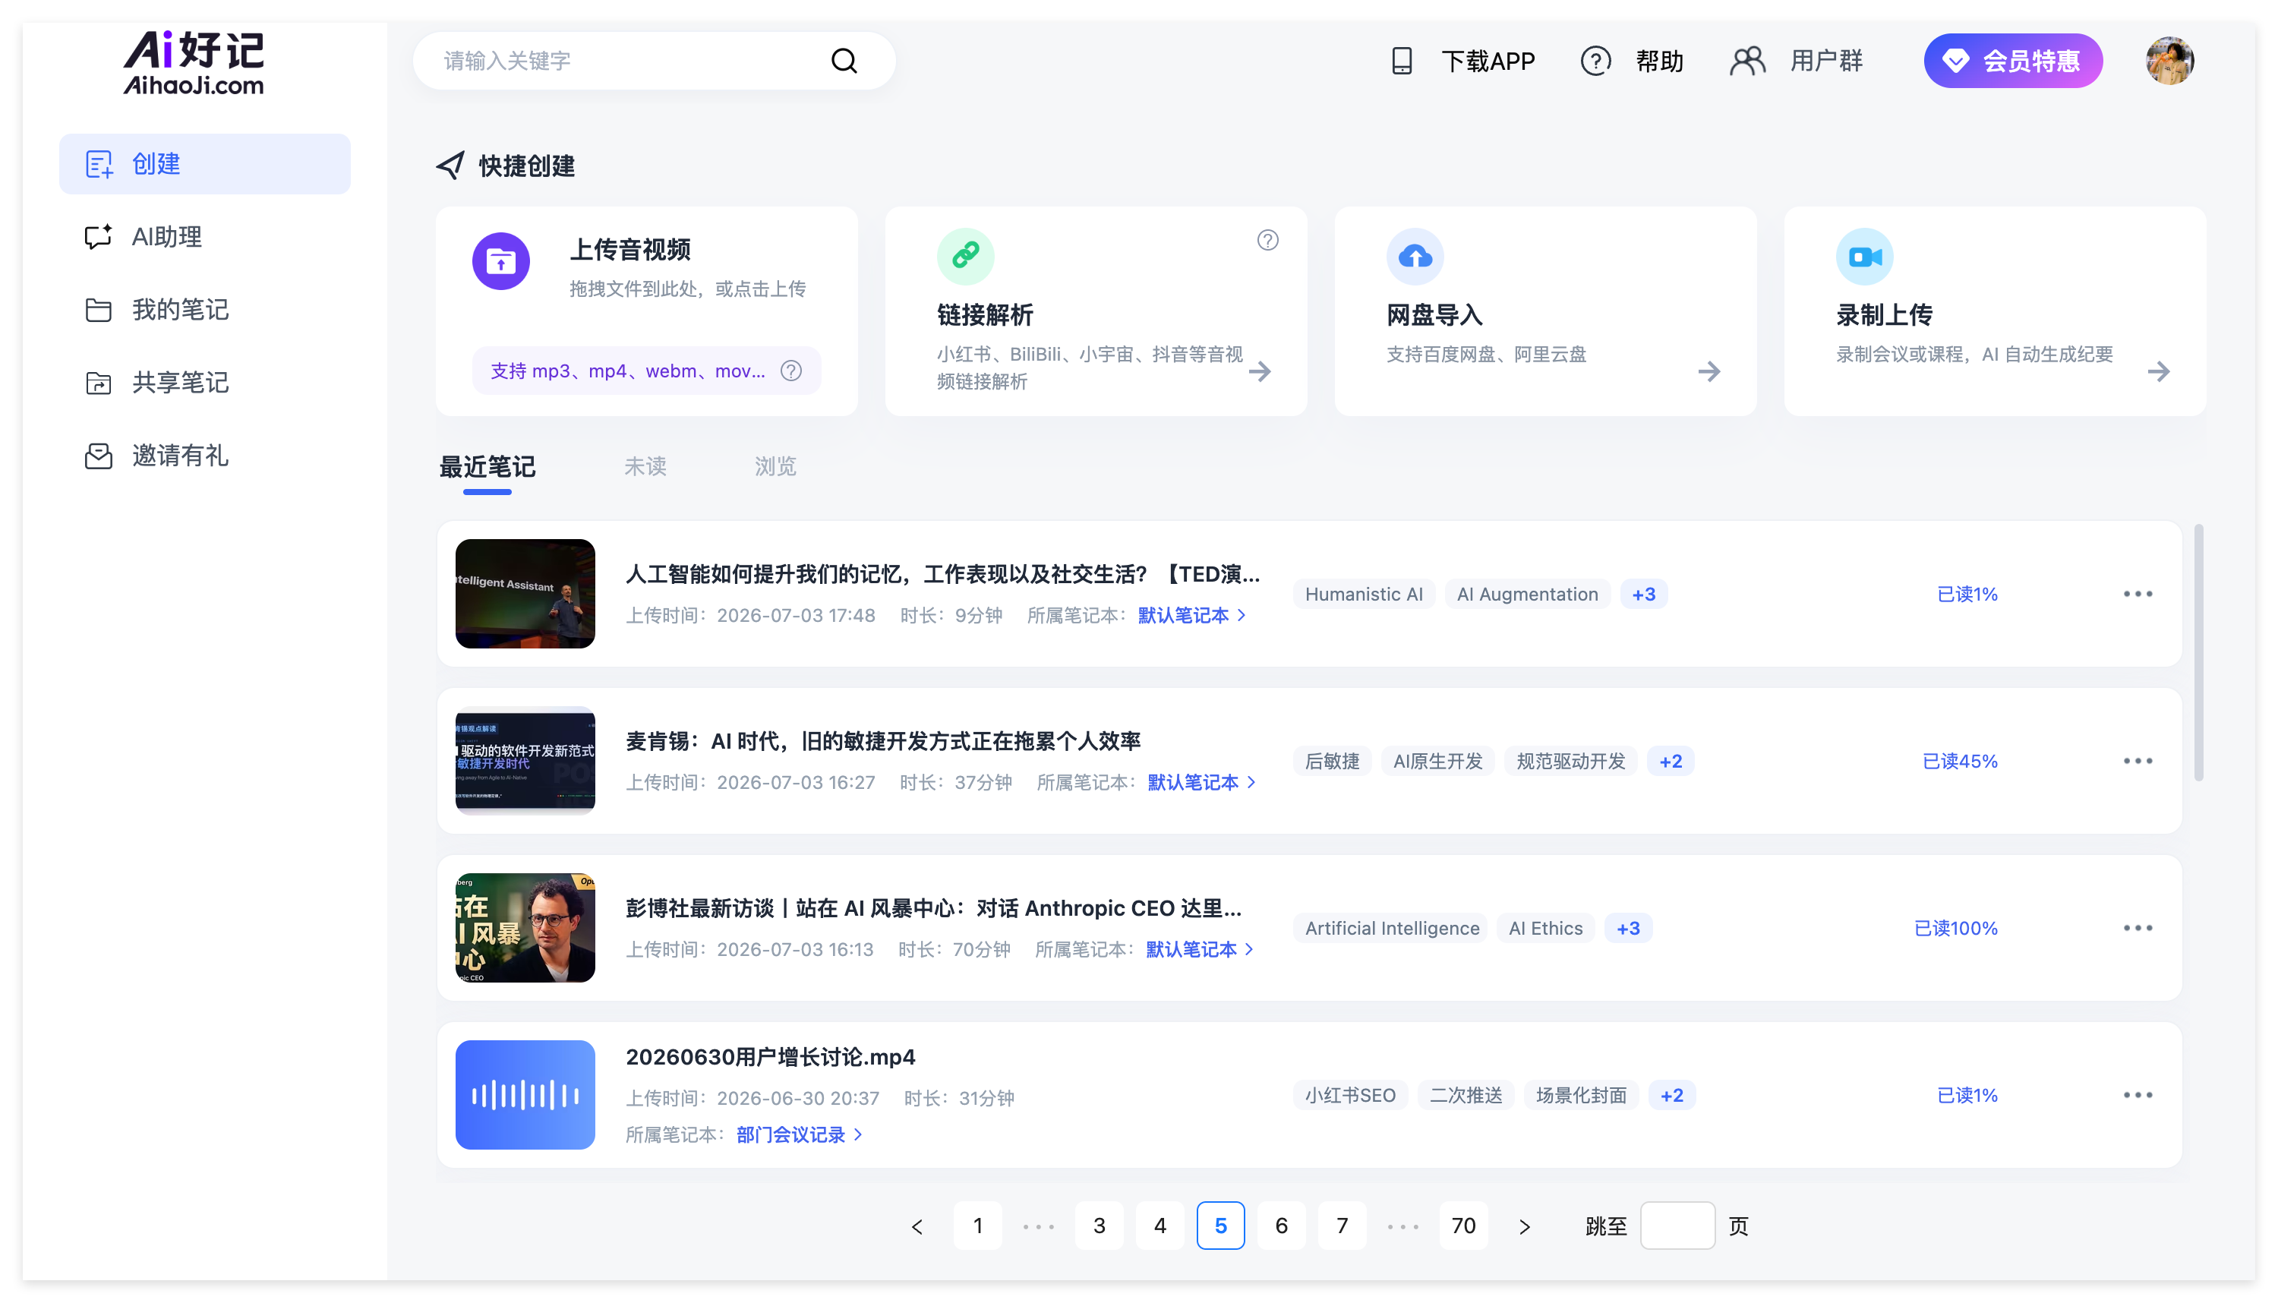Click the paper-plane icon by 快捷创建
The image size is (2278, 1303).
(450, 165)
